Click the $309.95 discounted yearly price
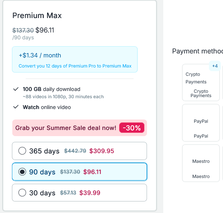Image resolution: width=223 pixels, height=213 pixels. 102,151
